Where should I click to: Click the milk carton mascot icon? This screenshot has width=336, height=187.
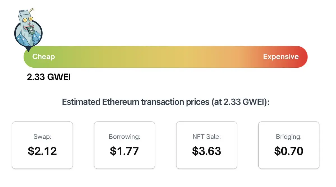28,30
